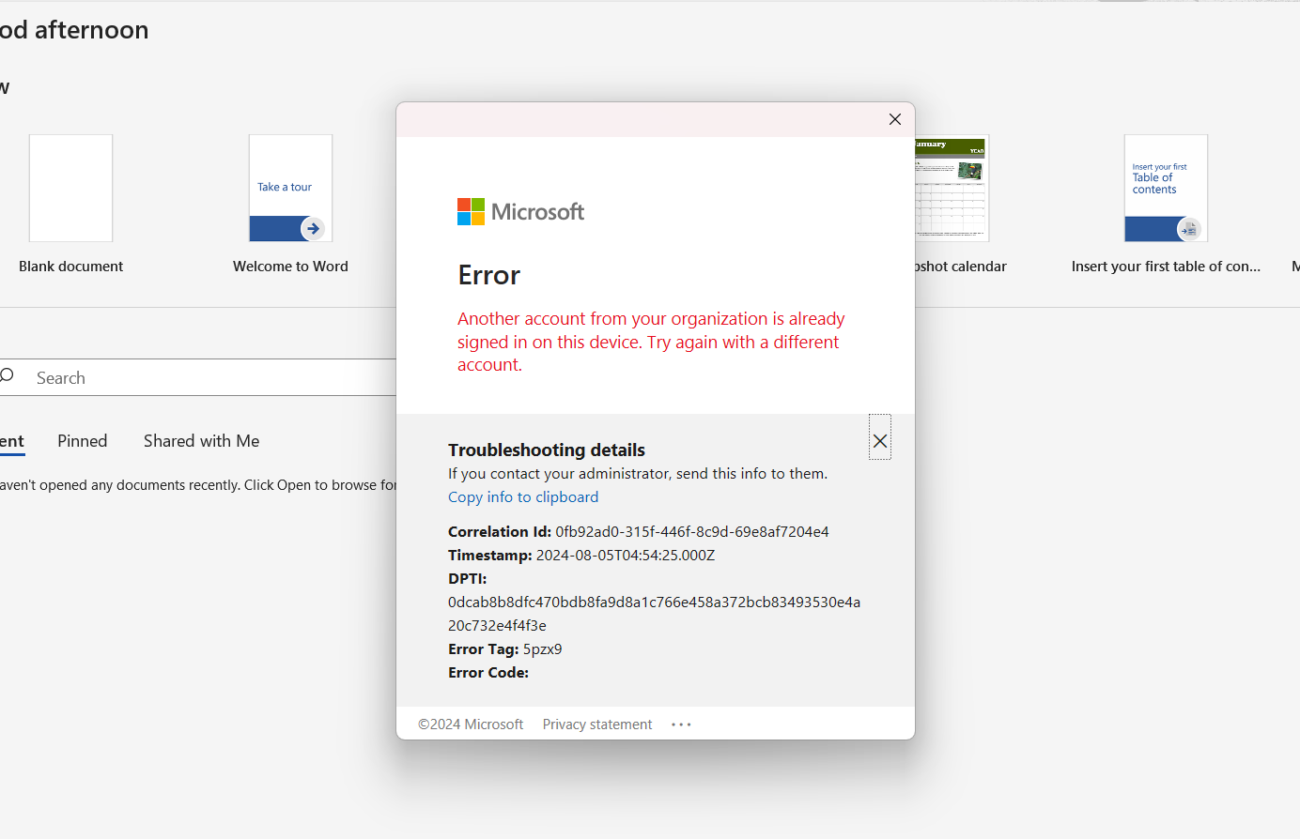Click the Error Code label
1300x839 pixels.
pos(488,673)
